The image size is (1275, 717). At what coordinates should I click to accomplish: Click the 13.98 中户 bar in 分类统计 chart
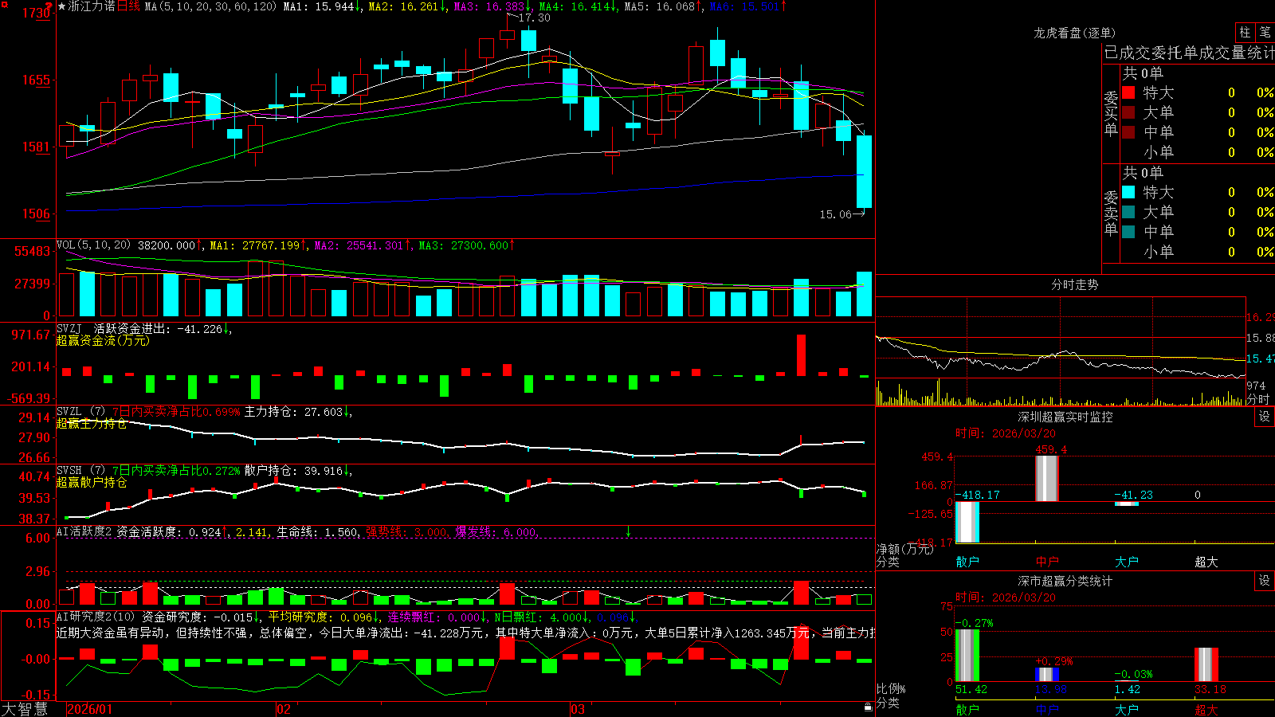pyautogui.click(x=1047, y=674)
